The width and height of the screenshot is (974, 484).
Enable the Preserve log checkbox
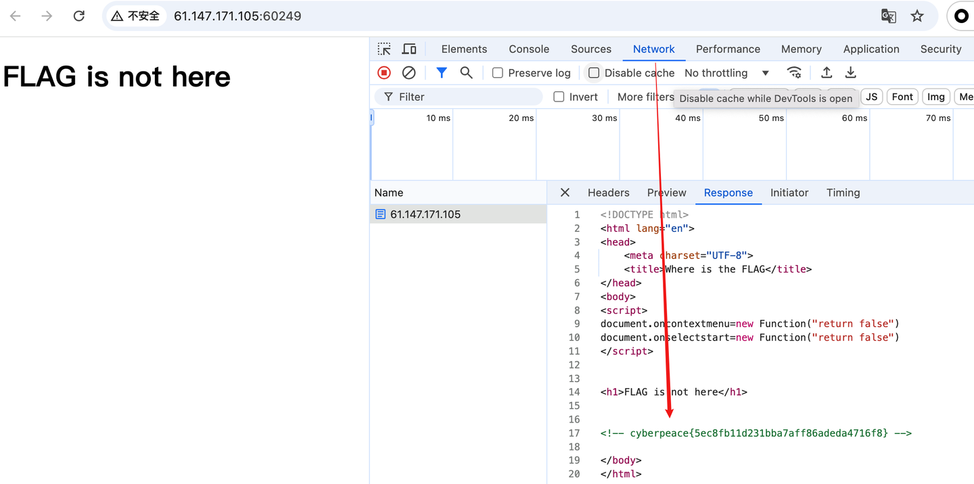point(498,73)
